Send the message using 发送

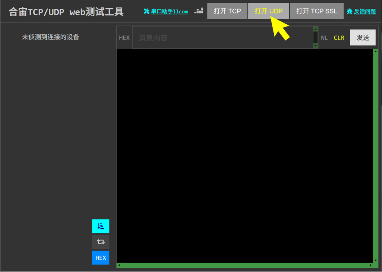[363, 37]
